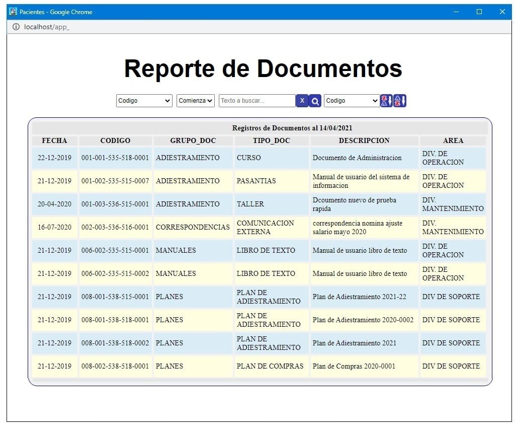This screenshot has height=434, width=515.
Task: Click 'Plan de Adiestramiento 2021-22' description
Action: 359,297
